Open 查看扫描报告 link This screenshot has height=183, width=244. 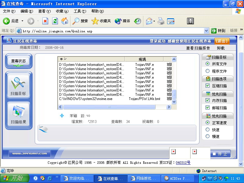coord(198,48)
